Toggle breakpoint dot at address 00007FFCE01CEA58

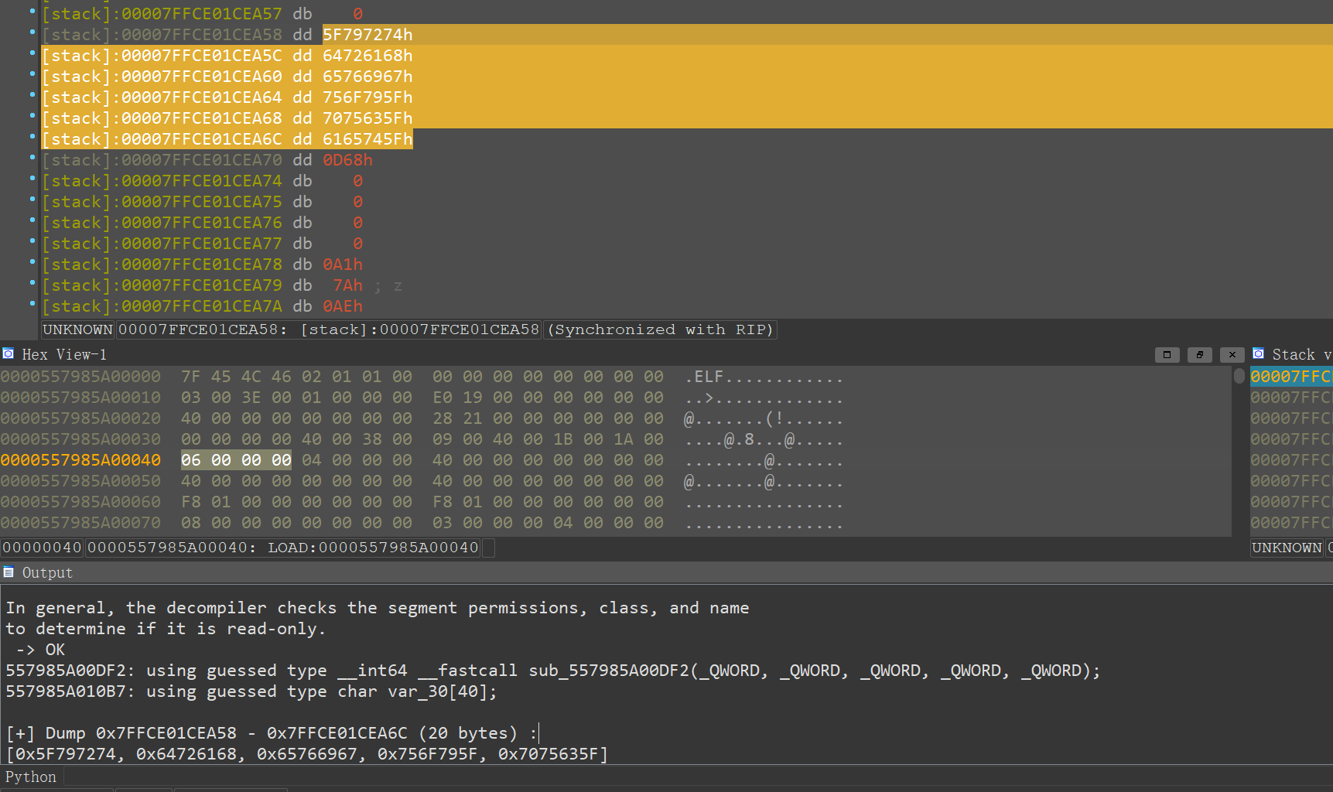[32, 32]
